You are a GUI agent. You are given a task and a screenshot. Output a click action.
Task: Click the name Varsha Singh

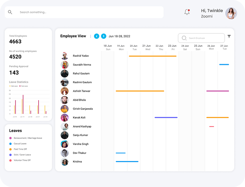pos(81,144)
